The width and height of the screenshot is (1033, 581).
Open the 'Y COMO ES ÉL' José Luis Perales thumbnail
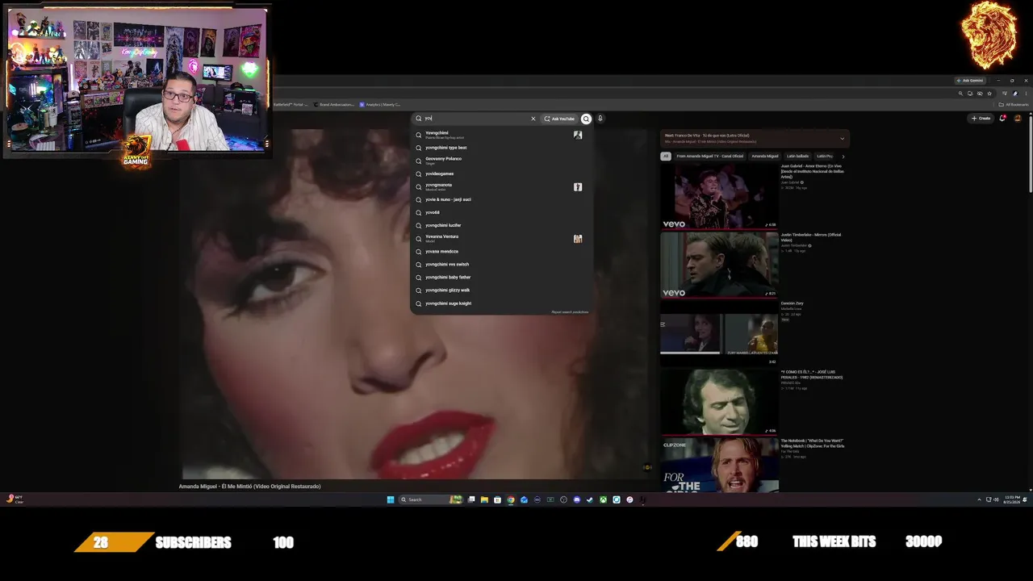[x=719, y=402]
